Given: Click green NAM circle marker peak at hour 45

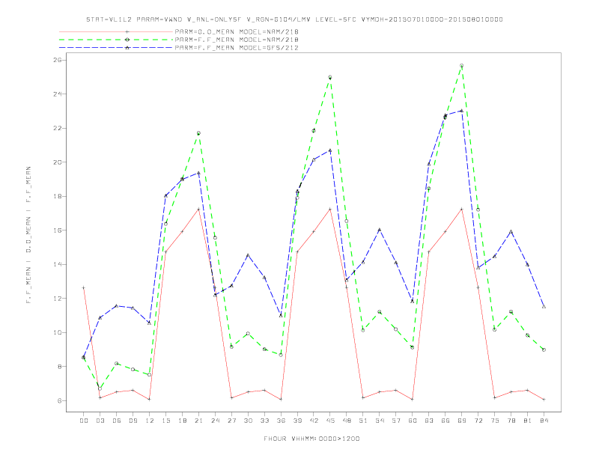Looking at the screenshot, I should click(330, 77).
